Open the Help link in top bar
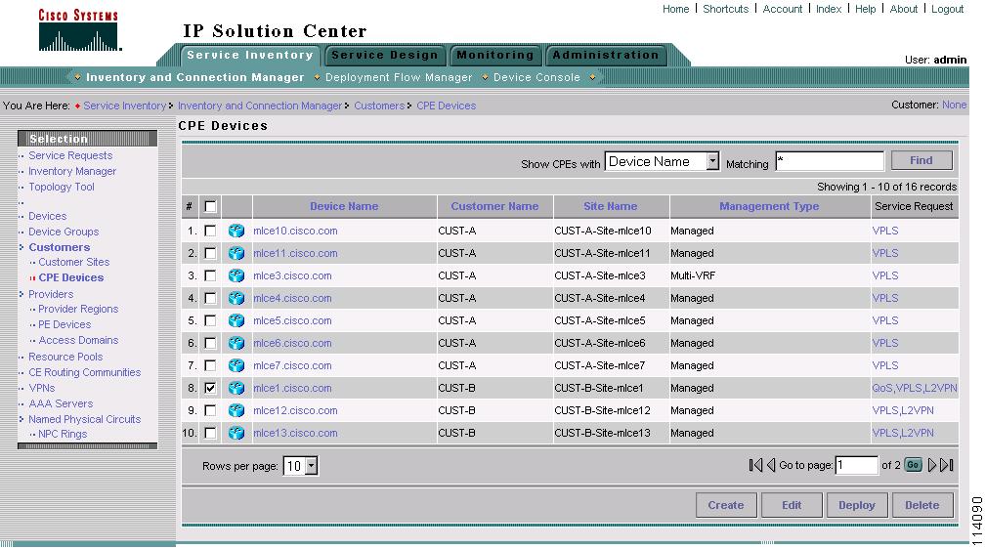 [x=865, y=9]
